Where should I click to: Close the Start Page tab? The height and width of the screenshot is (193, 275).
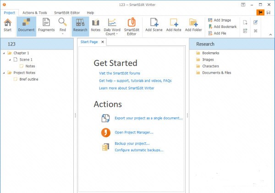pos(103,42)
